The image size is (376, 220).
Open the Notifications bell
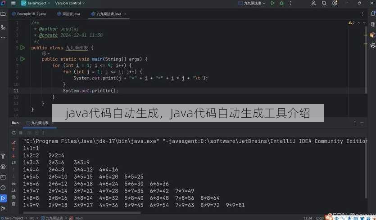coord(373,14)
